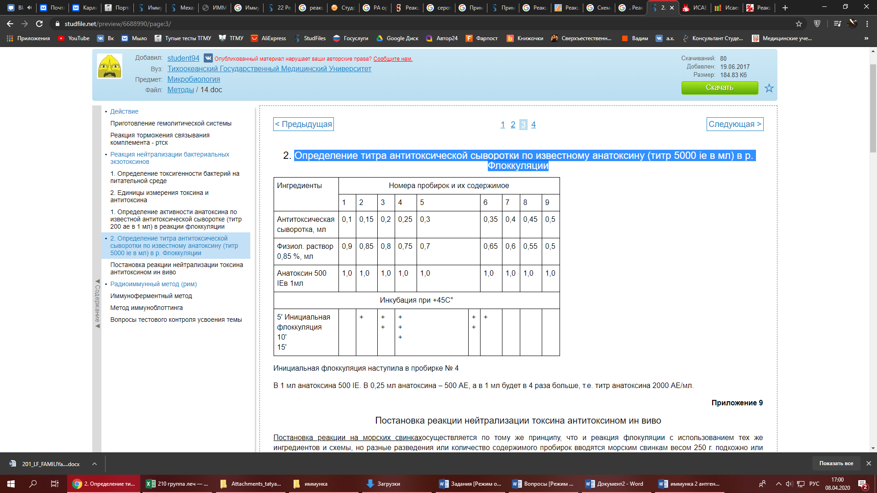The height and width of the screenshot is (493, 877).
Task: Switch to the Схем browser tab
Action: click(x=598, y=8)
